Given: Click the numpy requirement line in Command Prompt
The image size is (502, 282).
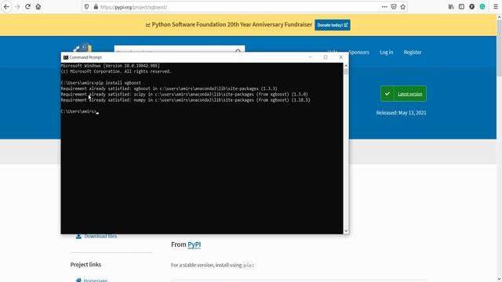Looking at the screenshot, I should point(186,100).
